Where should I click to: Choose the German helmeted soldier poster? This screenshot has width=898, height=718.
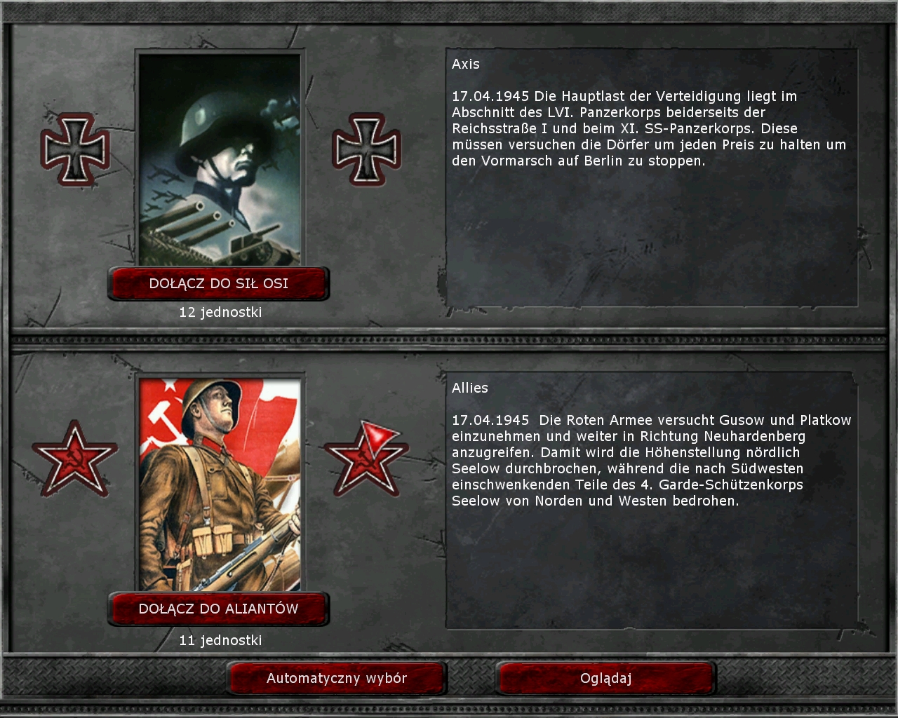220,159
